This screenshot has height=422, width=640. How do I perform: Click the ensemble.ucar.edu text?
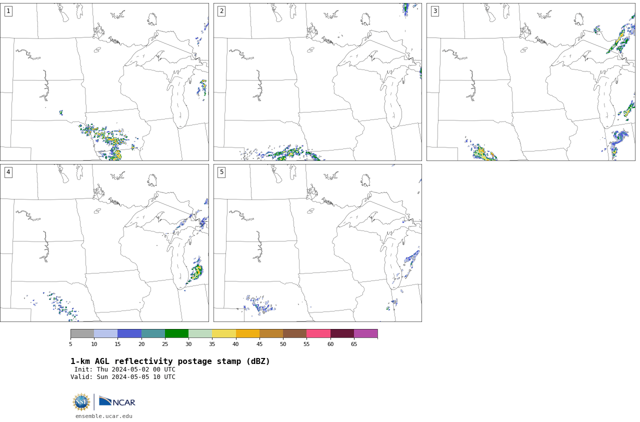coord(104,416)
